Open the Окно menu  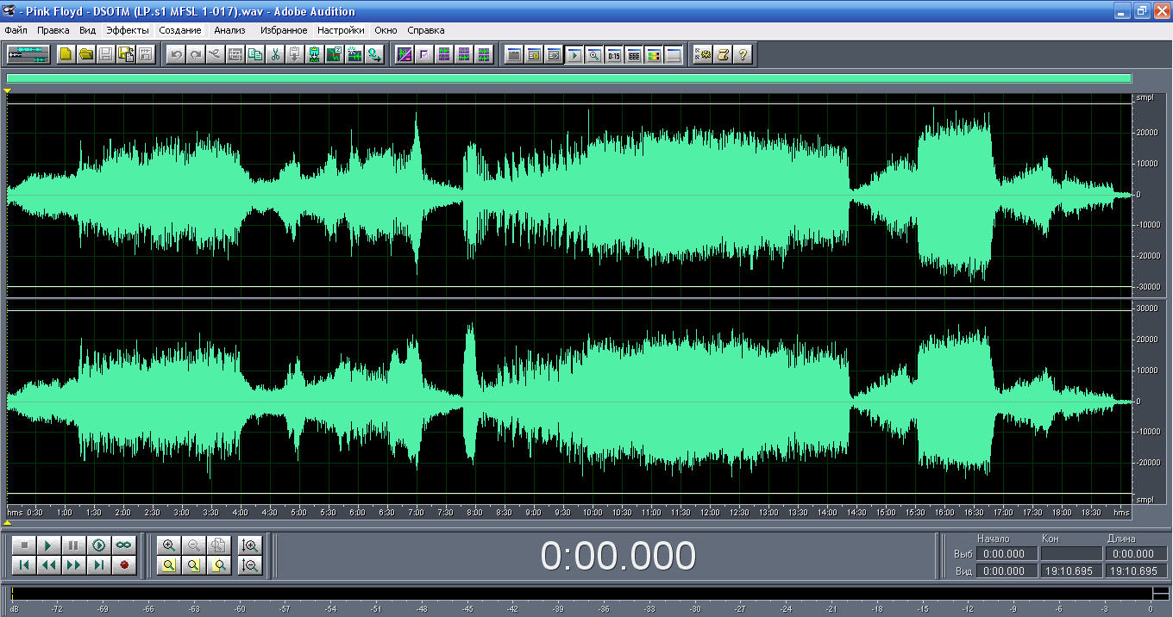pyautogui.click(x=386, y=30)
